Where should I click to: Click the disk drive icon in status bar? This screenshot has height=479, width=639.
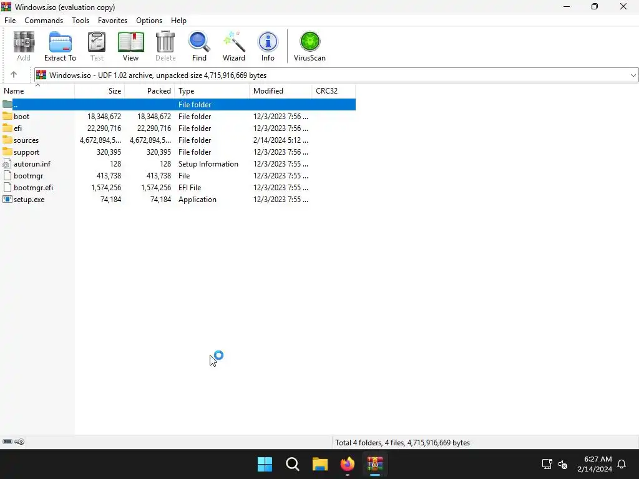7,442
